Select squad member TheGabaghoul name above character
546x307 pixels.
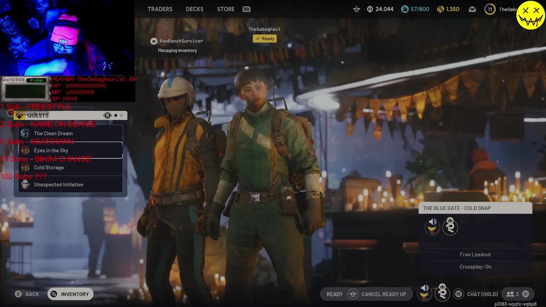[264, 29]
